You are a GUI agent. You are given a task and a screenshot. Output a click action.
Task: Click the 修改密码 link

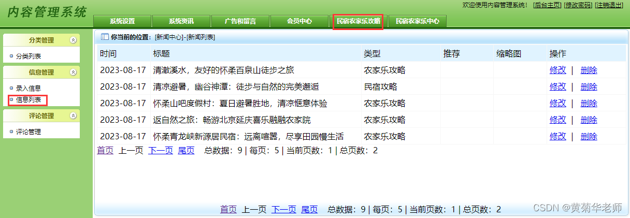click(578, 5)
